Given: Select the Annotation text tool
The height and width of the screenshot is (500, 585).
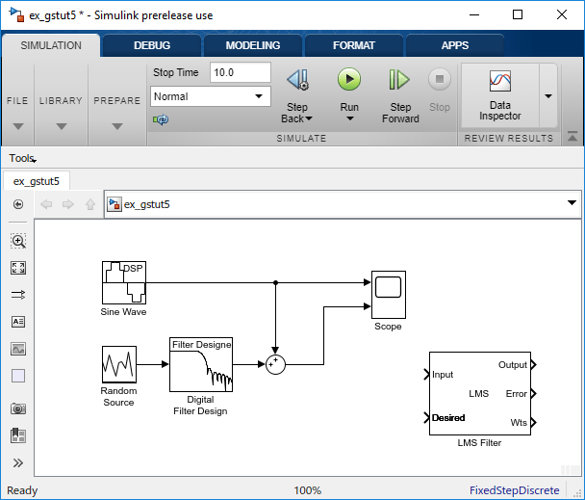Looking at the screenshot, I should pos(18,322).
